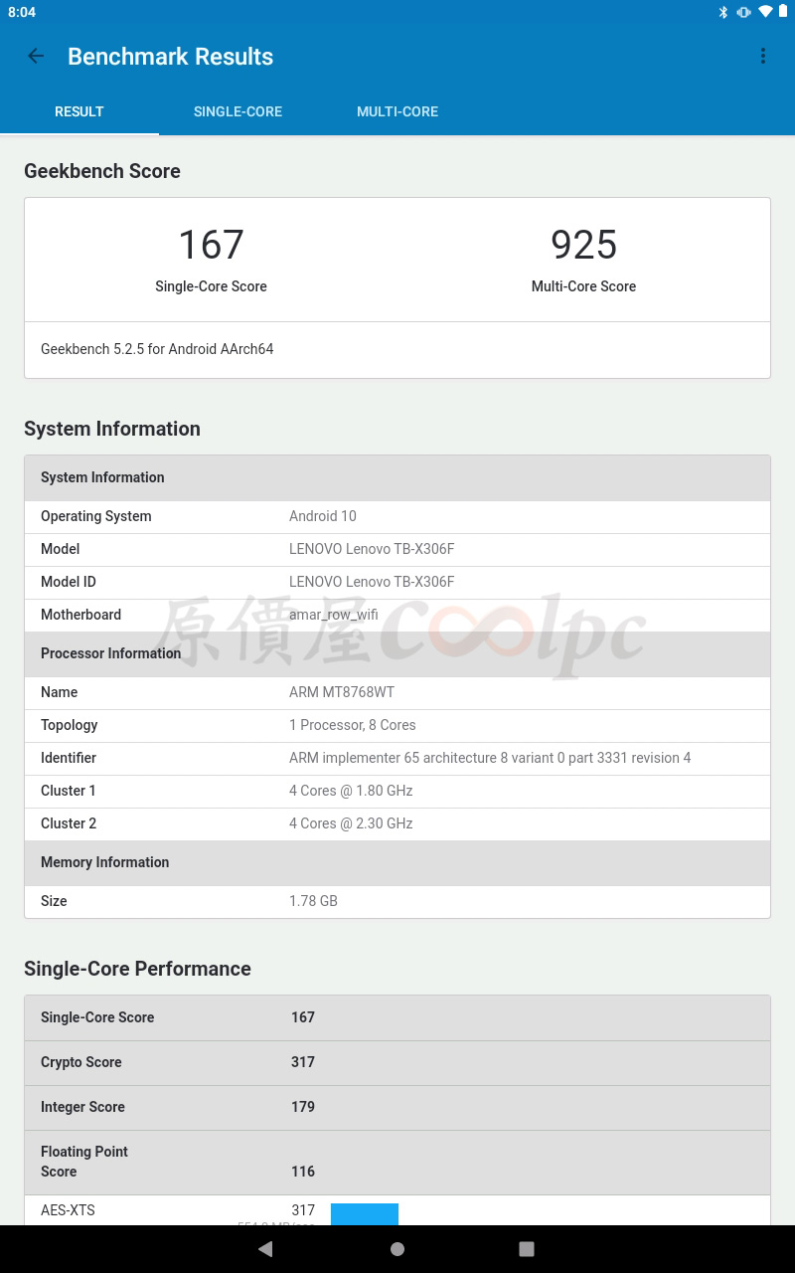Image resolution: width=795 pixels, height=1273 pixels.
Task: Select the RESULT tab
Action: (79, 111)
